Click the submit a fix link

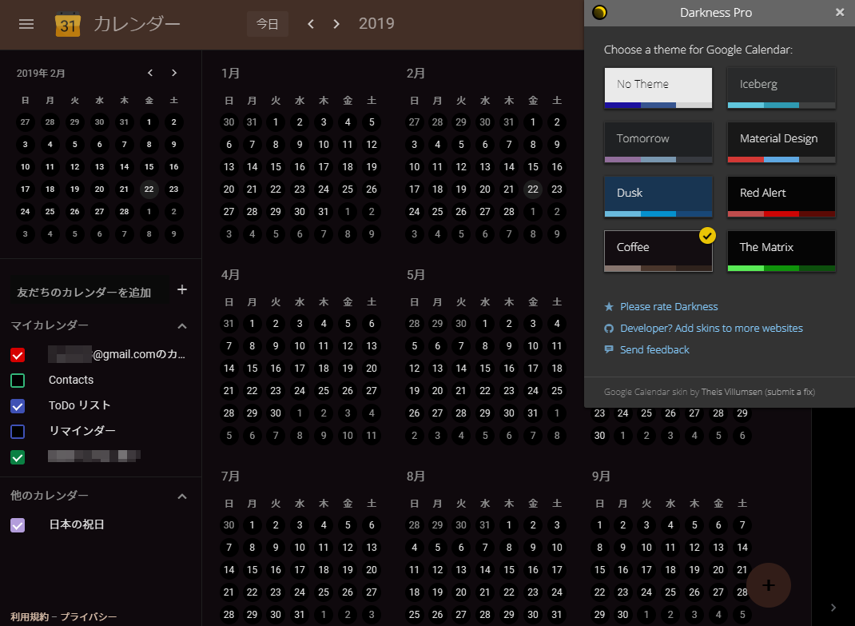click(789, 392)
